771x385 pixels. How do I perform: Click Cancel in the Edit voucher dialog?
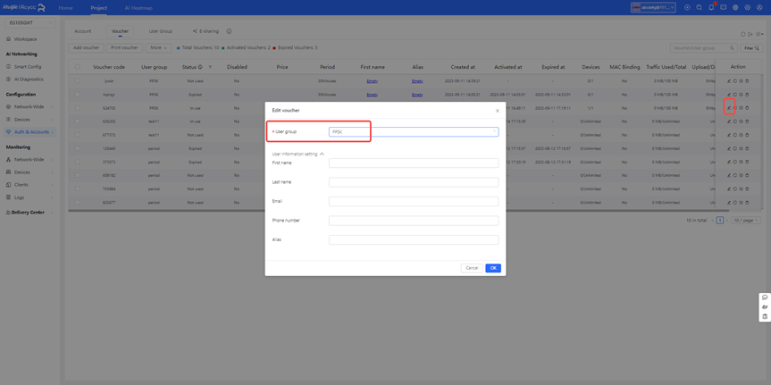(x=472, y=268)
